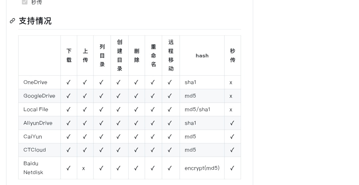Image resolution: width=359 pixels, height=185 pixels.
Task: Toggle the 秒传 checkbox at top
Action: (25, 2)
